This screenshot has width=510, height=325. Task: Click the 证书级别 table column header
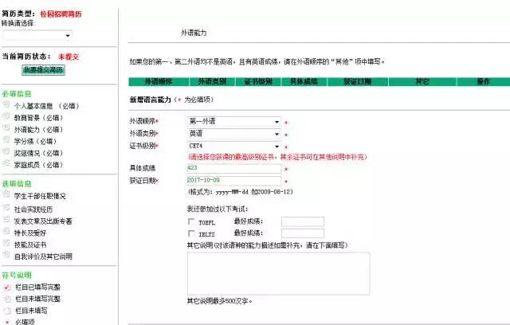(x=258, y=81)
